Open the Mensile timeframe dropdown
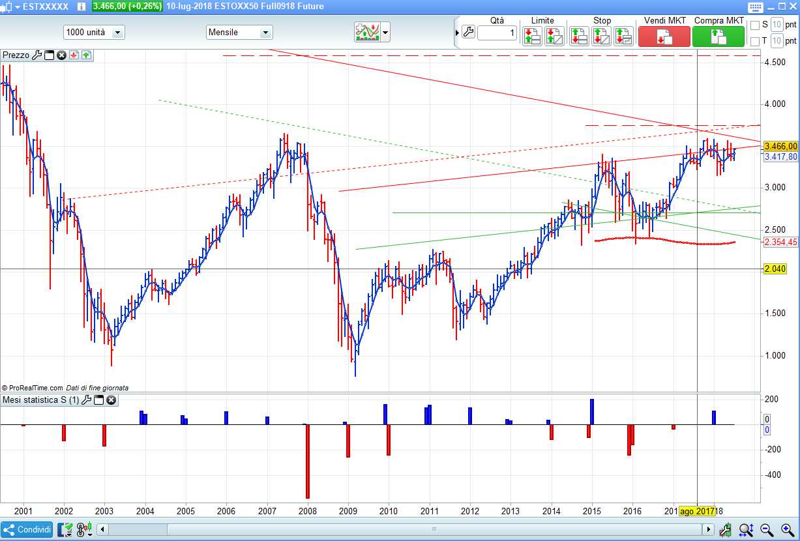The width and height of the screenshot is (800, 541). (239, 32)
